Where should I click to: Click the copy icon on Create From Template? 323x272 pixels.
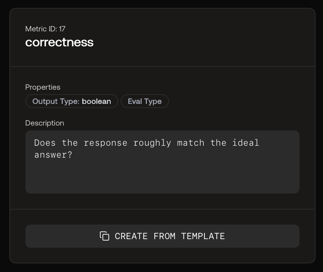pyautogui.click(x=104, y=236)
